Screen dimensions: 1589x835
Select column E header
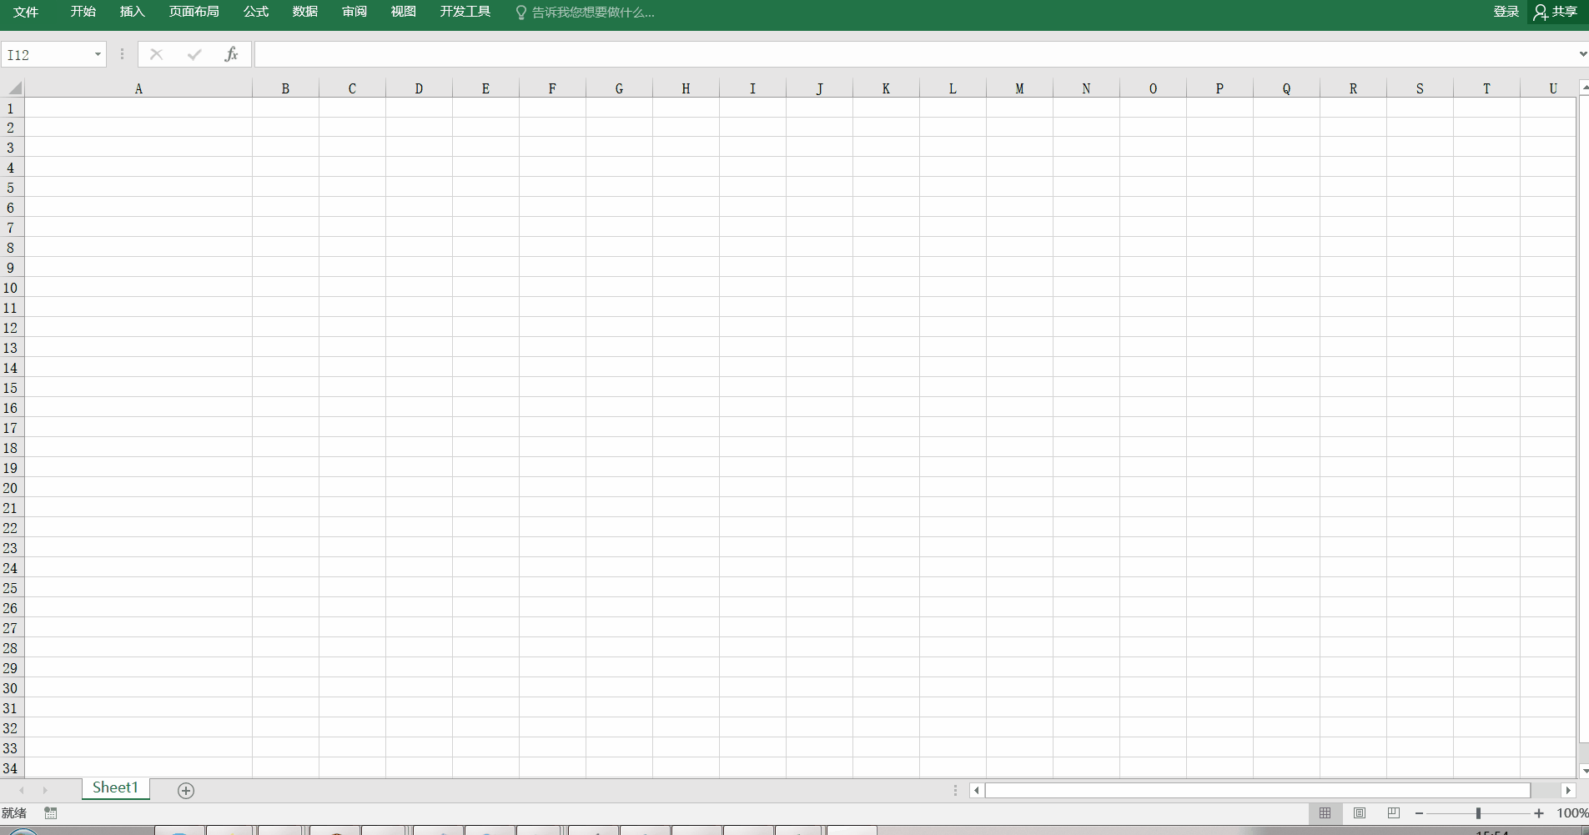[x=485, y=88]
